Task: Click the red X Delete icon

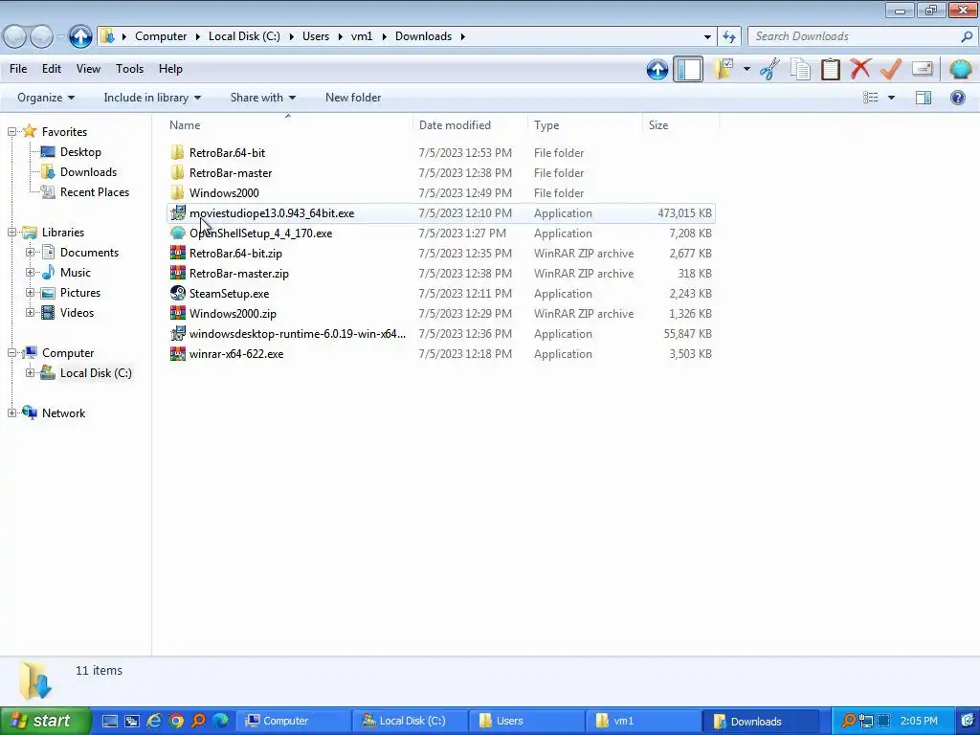Action: pyautogui.click(x=860, y=68)
